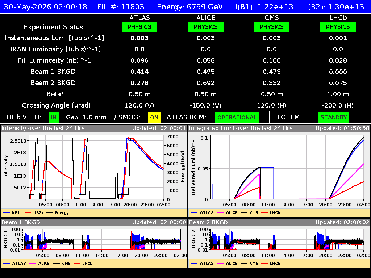This screenshot has height=278, width=371.
Task: Click CMS Fill Luminosity value 0.100
Action: tap(272, 60)
